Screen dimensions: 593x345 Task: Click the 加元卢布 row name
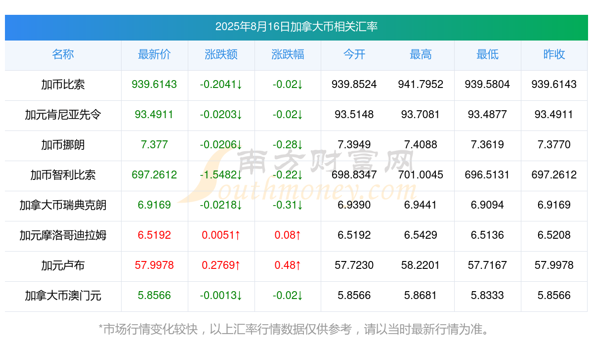[x=63, y=265]
